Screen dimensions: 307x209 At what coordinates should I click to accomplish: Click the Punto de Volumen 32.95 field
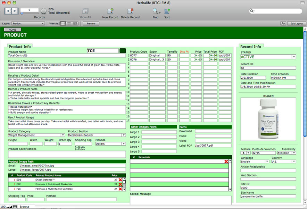click(x=264, y=153)
